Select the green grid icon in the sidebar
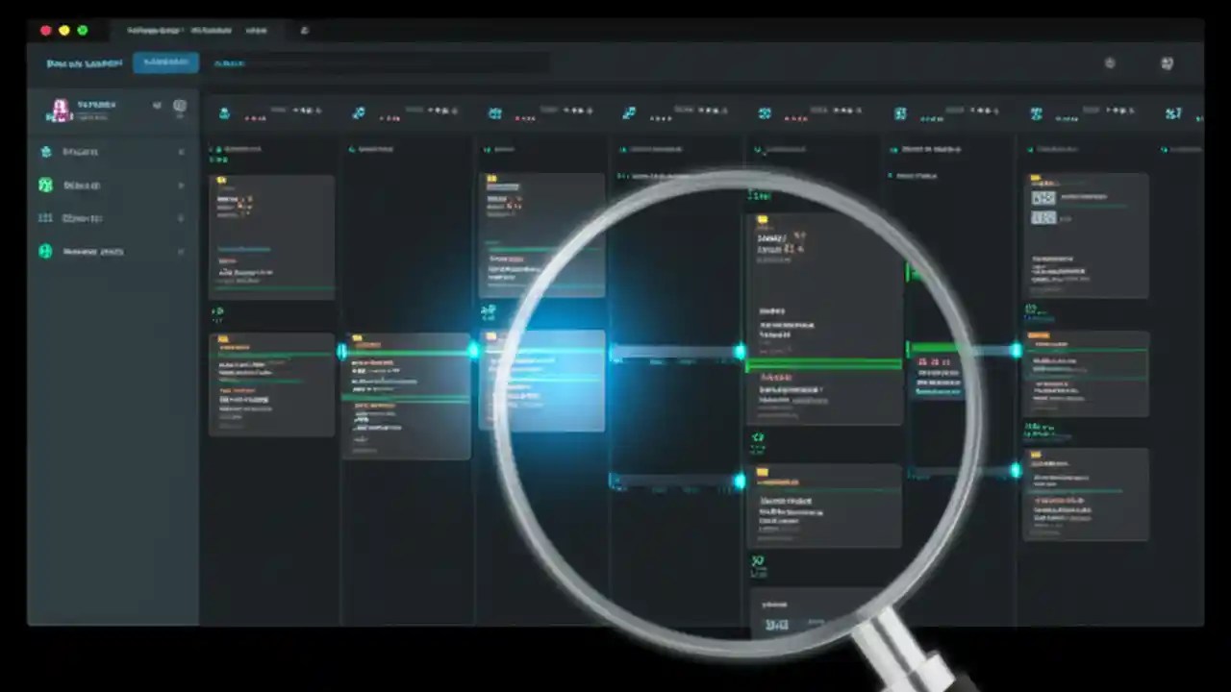Viewport: 1231px width, 692px height. pos(45,185)
